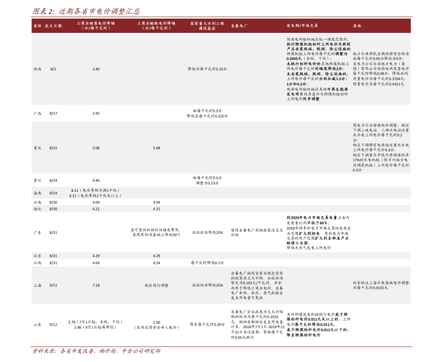Click the 自备电厂 column header
The height and width of the screenshot is (362, 443).
[x=239, y=26]
